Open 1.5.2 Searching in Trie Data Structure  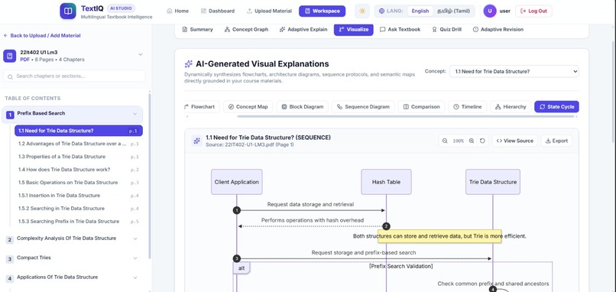pyautogui.click(x=79, y=209)
